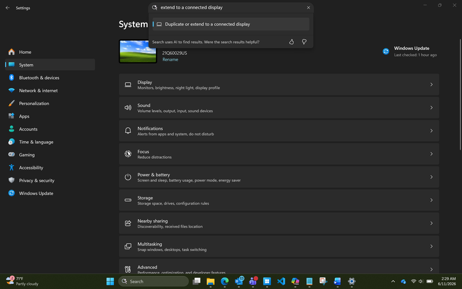Launch File Explorer from the taskbar
The image size is (462, 289).
point(210,281)
